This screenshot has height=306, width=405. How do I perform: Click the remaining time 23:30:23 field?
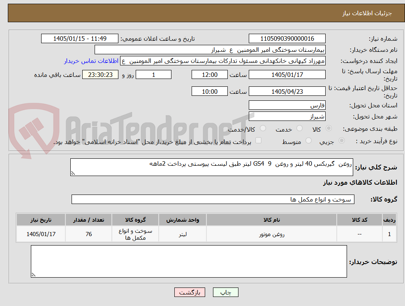(100, 75)
